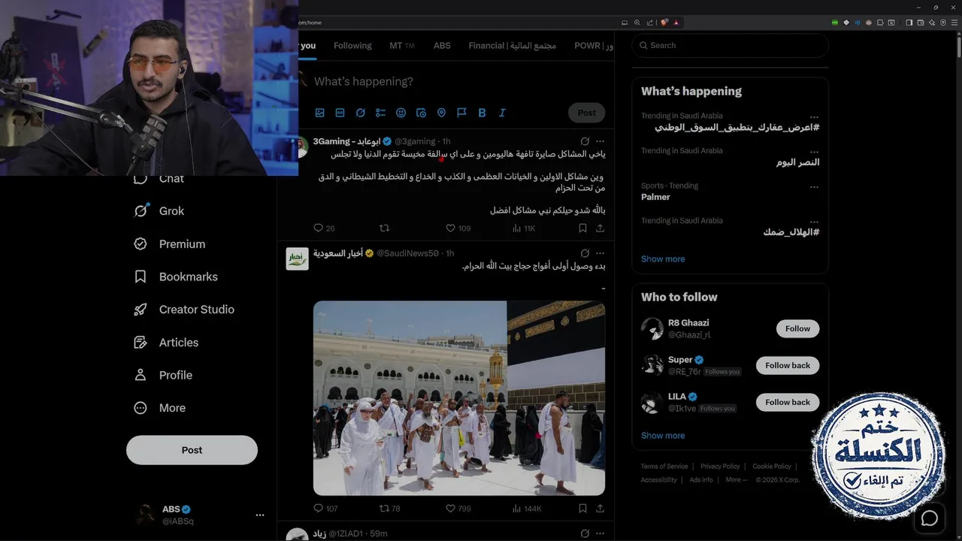The image size is (962, 541).
Task: Open more options for the SaudiNews50 post
Action: 600,253
